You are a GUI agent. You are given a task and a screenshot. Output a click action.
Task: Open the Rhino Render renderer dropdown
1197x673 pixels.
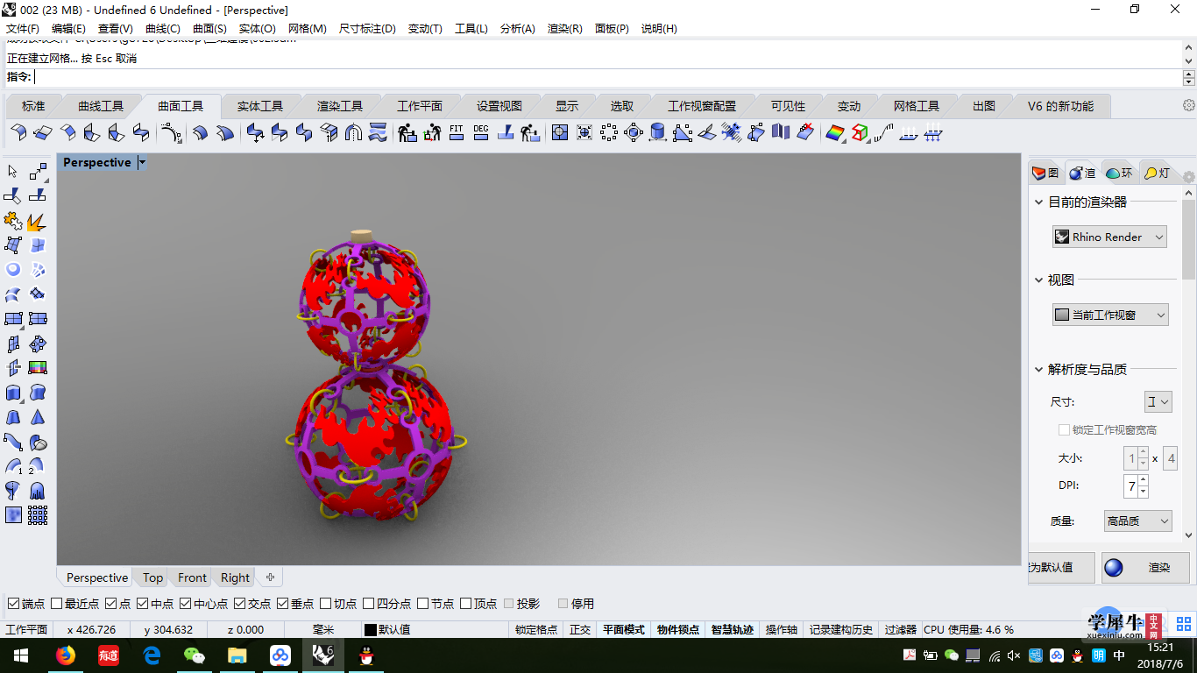1109,237
